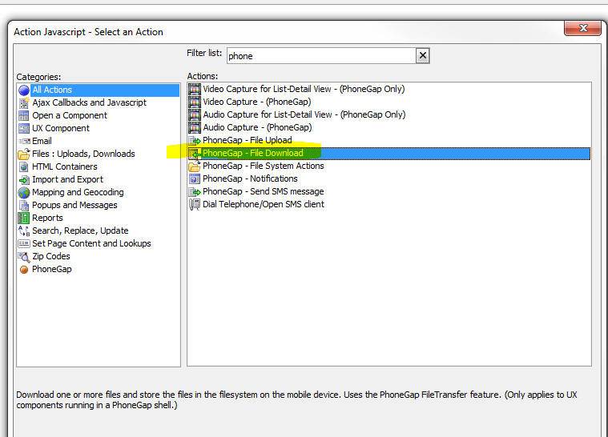Select Files : Uploads, Downloads category
Screen dimensions: 608x437
click(x=83, y=154)
